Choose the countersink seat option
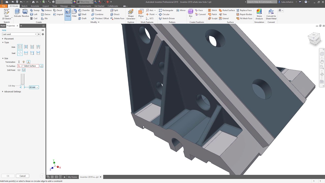The image size is (325, 183). pyautogui.click(x=38, y=53)
